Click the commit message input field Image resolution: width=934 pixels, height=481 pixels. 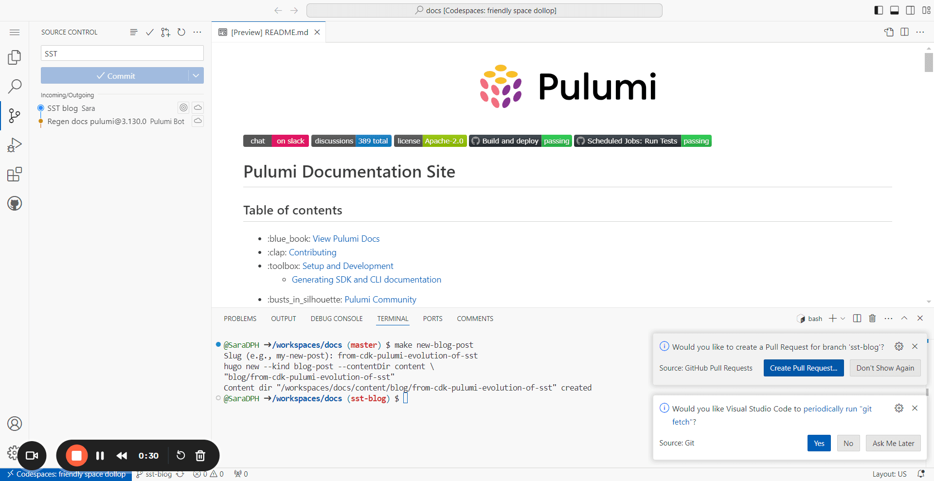click(122, 53)
